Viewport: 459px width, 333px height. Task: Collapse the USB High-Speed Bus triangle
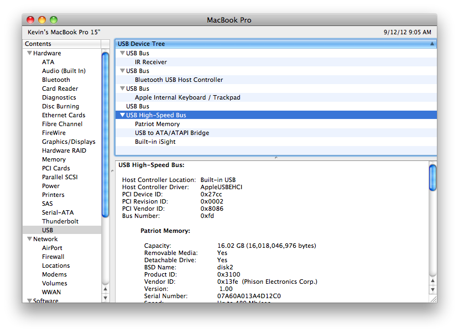122,115
